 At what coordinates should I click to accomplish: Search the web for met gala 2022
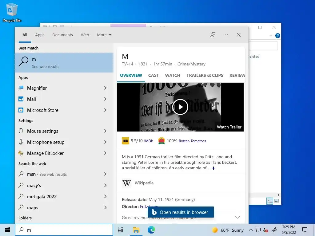tap(64, 196)
